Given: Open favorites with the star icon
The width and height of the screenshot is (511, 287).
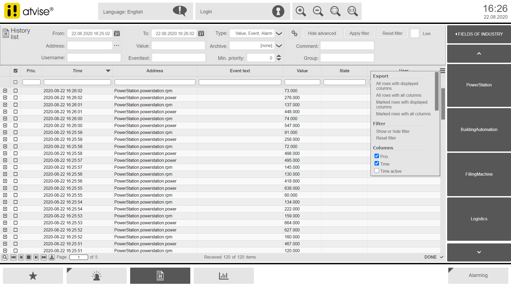Looking at the screenshot, I should (33, 276).
